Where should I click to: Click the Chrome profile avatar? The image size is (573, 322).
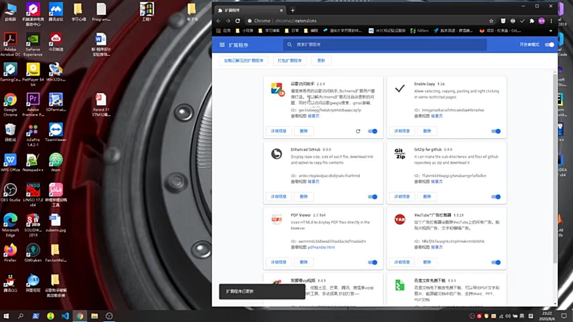[x=541, y=21]
